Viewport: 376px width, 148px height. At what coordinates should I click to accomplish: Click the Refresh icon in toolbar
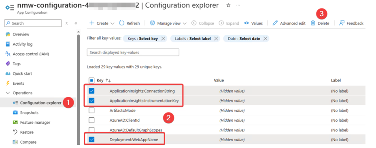[122, 23]
